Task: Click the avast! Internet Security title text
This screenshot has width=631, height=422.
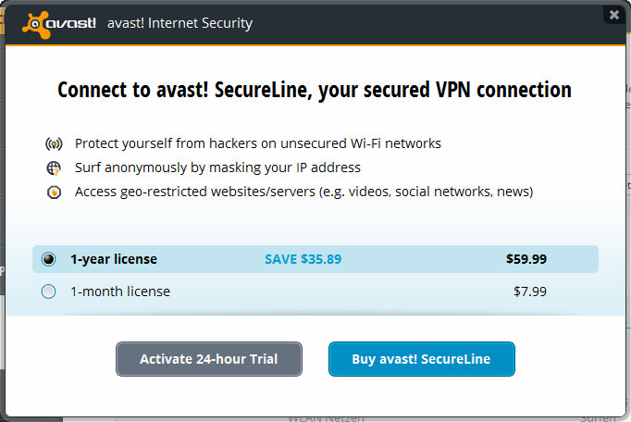Action: tap(179, 23)
